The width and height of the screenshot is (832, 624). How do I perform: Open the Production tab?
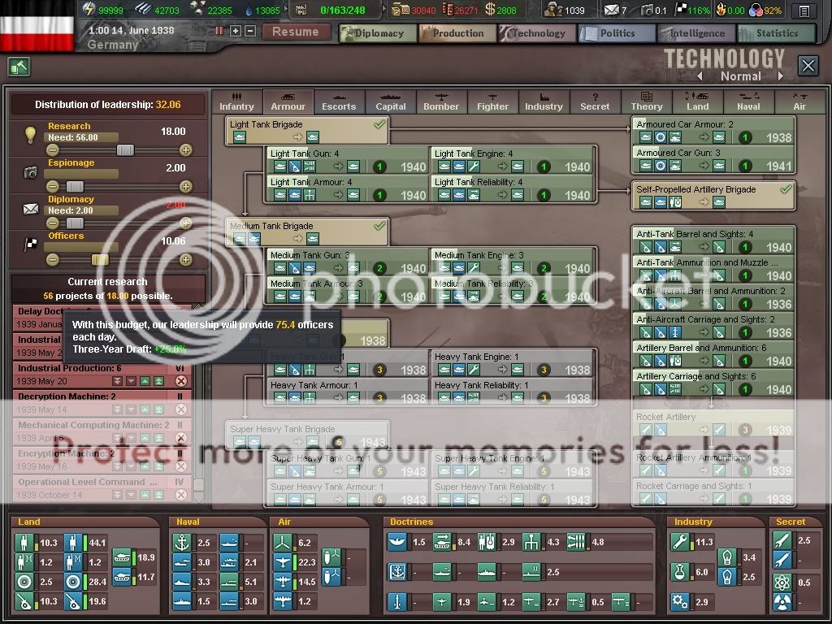pos(458,33)
